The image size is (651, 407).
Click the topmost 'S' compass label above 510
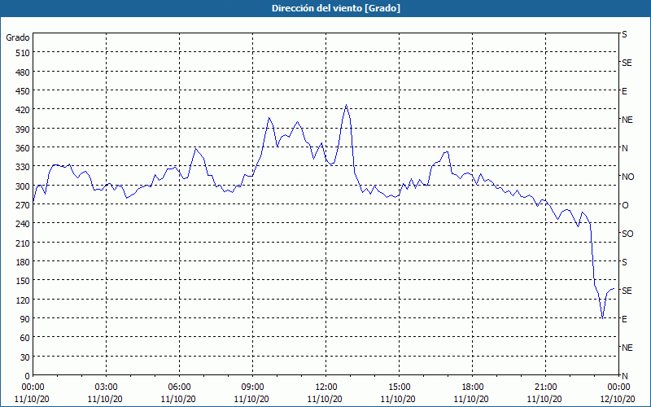[x=624, y=34]
